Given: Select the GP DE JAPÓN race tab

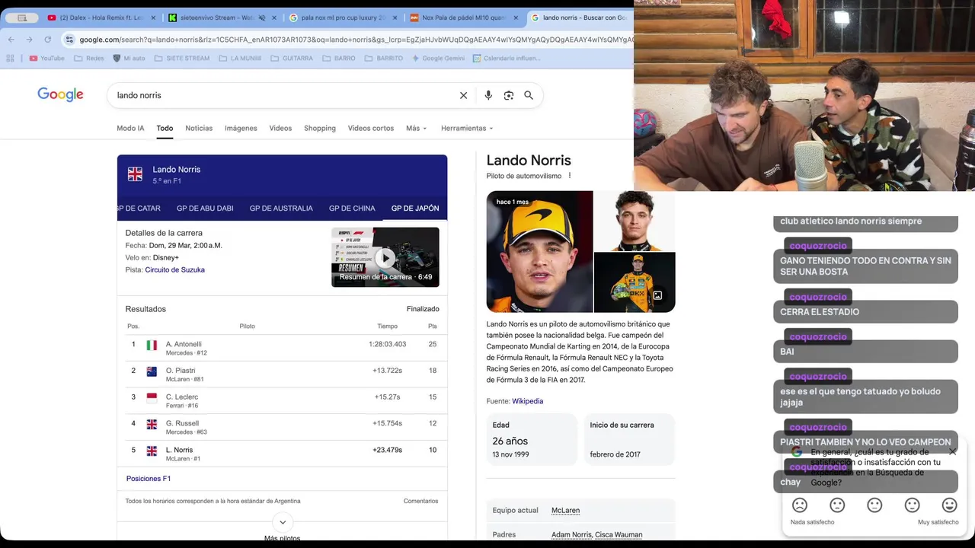Looking at the screenshot, I should [x=415, y=209].
